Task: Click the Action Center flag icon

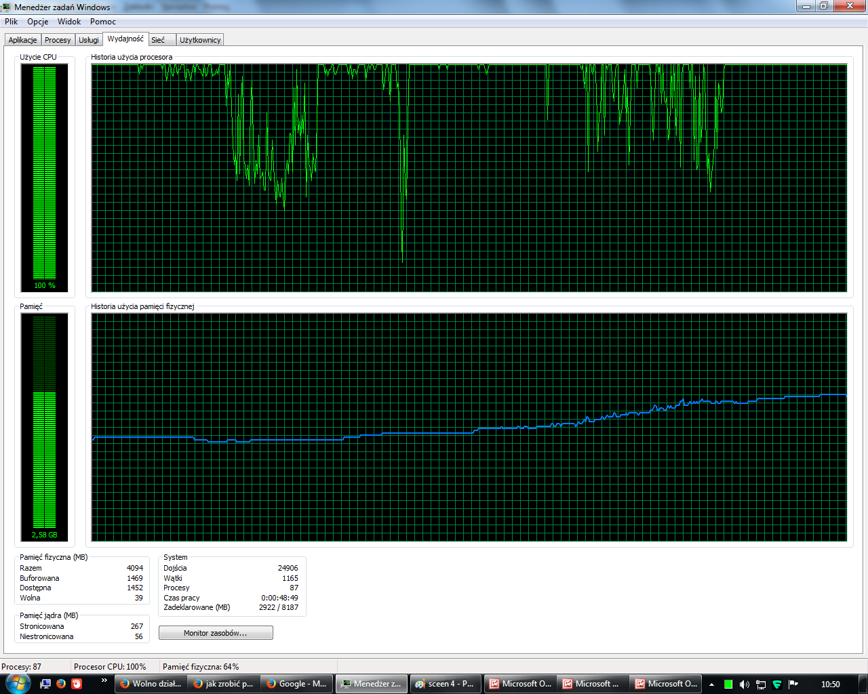Action: point(793,685)
